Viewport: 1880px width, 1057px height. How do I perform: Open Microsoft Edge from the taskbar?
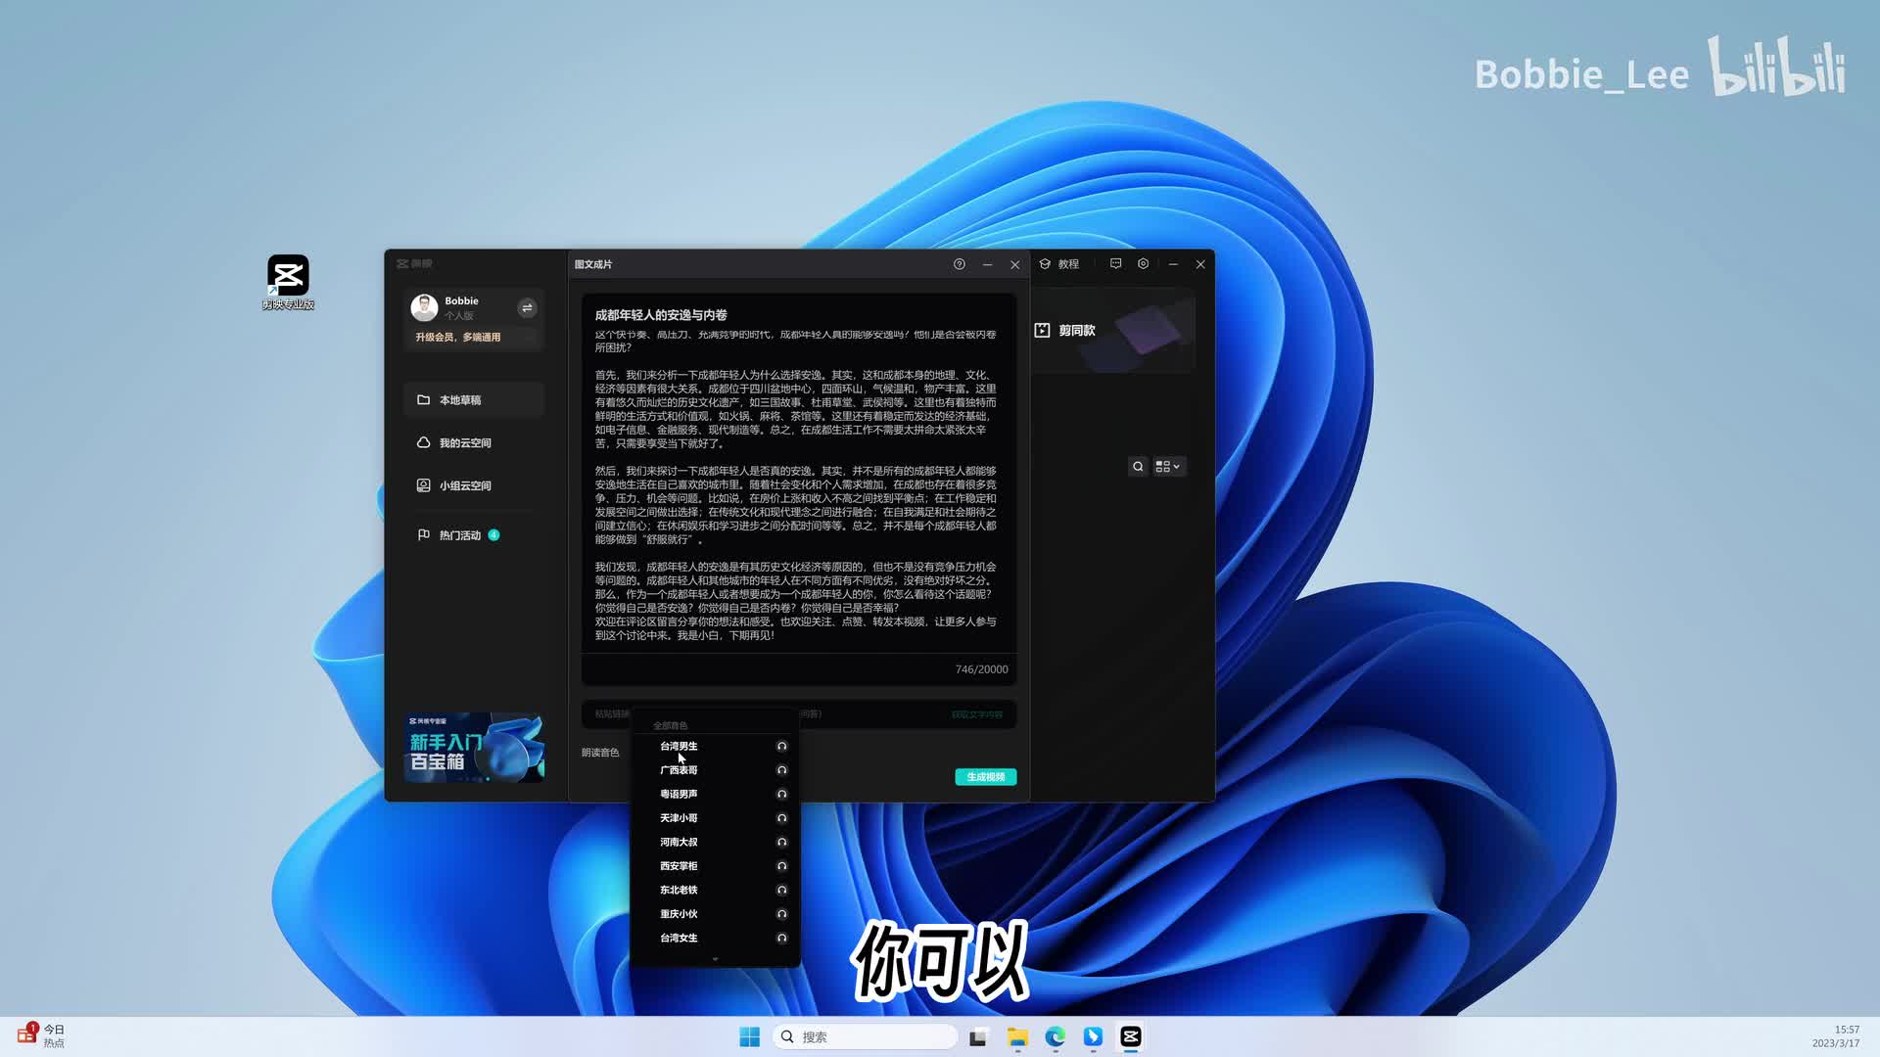[1055, 1037]
